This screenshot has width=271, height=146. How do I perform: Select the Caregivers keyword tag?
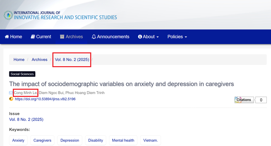point(42,140)
